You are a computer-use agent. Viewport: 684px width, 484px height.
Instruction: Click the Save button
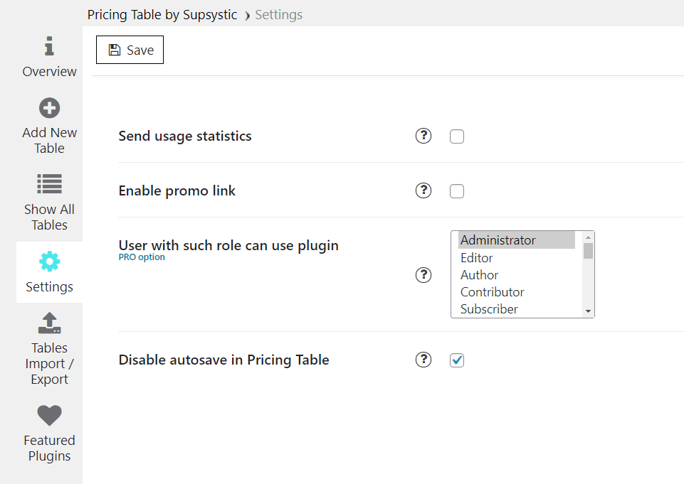[130, 50]
